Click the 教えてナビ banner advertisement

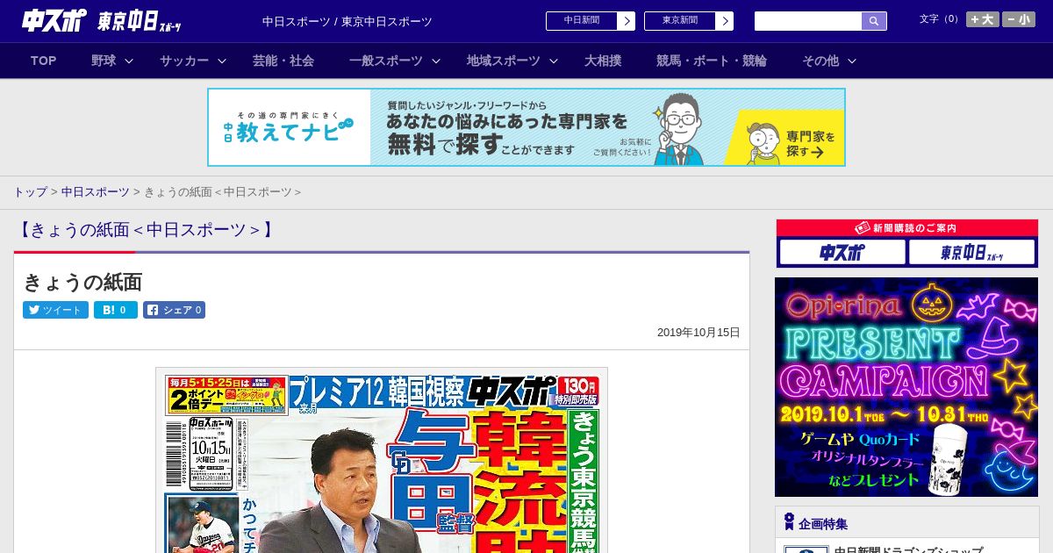coord(526,127)
